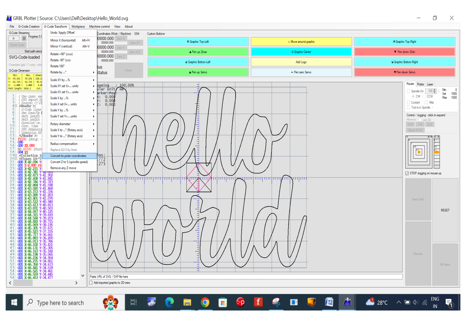Click the G-Code streaming stop icon
The height and width of the screenshot is (327, 463).
[x=24, y=38]
